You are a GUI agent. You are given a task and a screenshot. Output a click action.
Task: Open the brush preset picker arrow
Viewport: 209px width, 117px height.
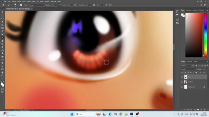pyautogui.click(x=18, y=5)
